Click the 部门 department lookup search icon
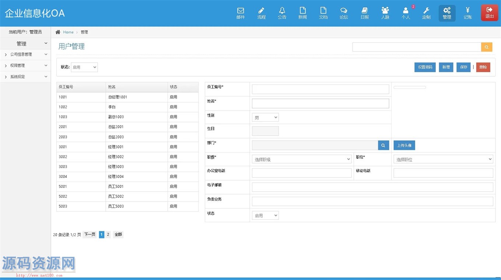Viewport: 501px width, 280px height. point(383,146)
